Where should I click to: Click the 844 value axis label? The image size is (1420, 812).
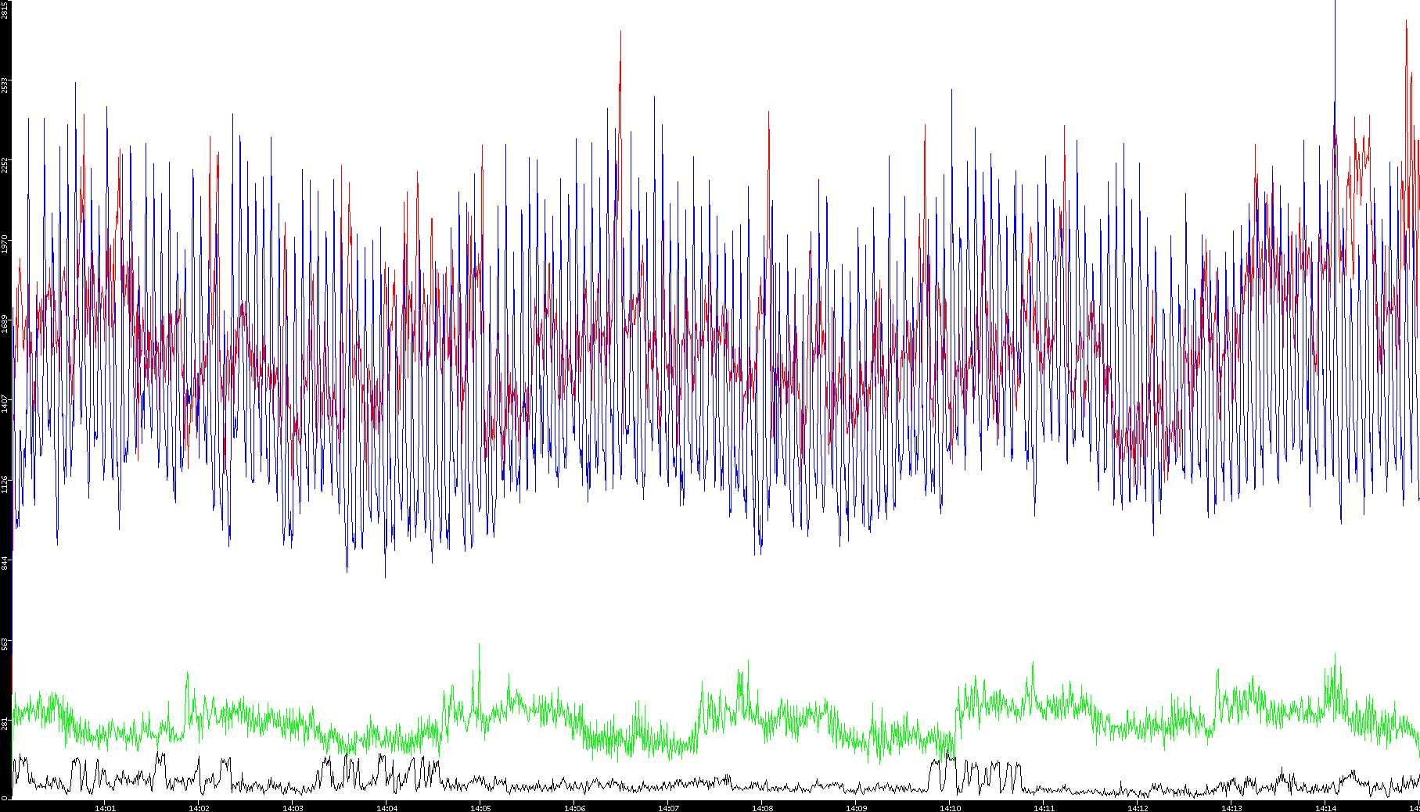(5, 562)
